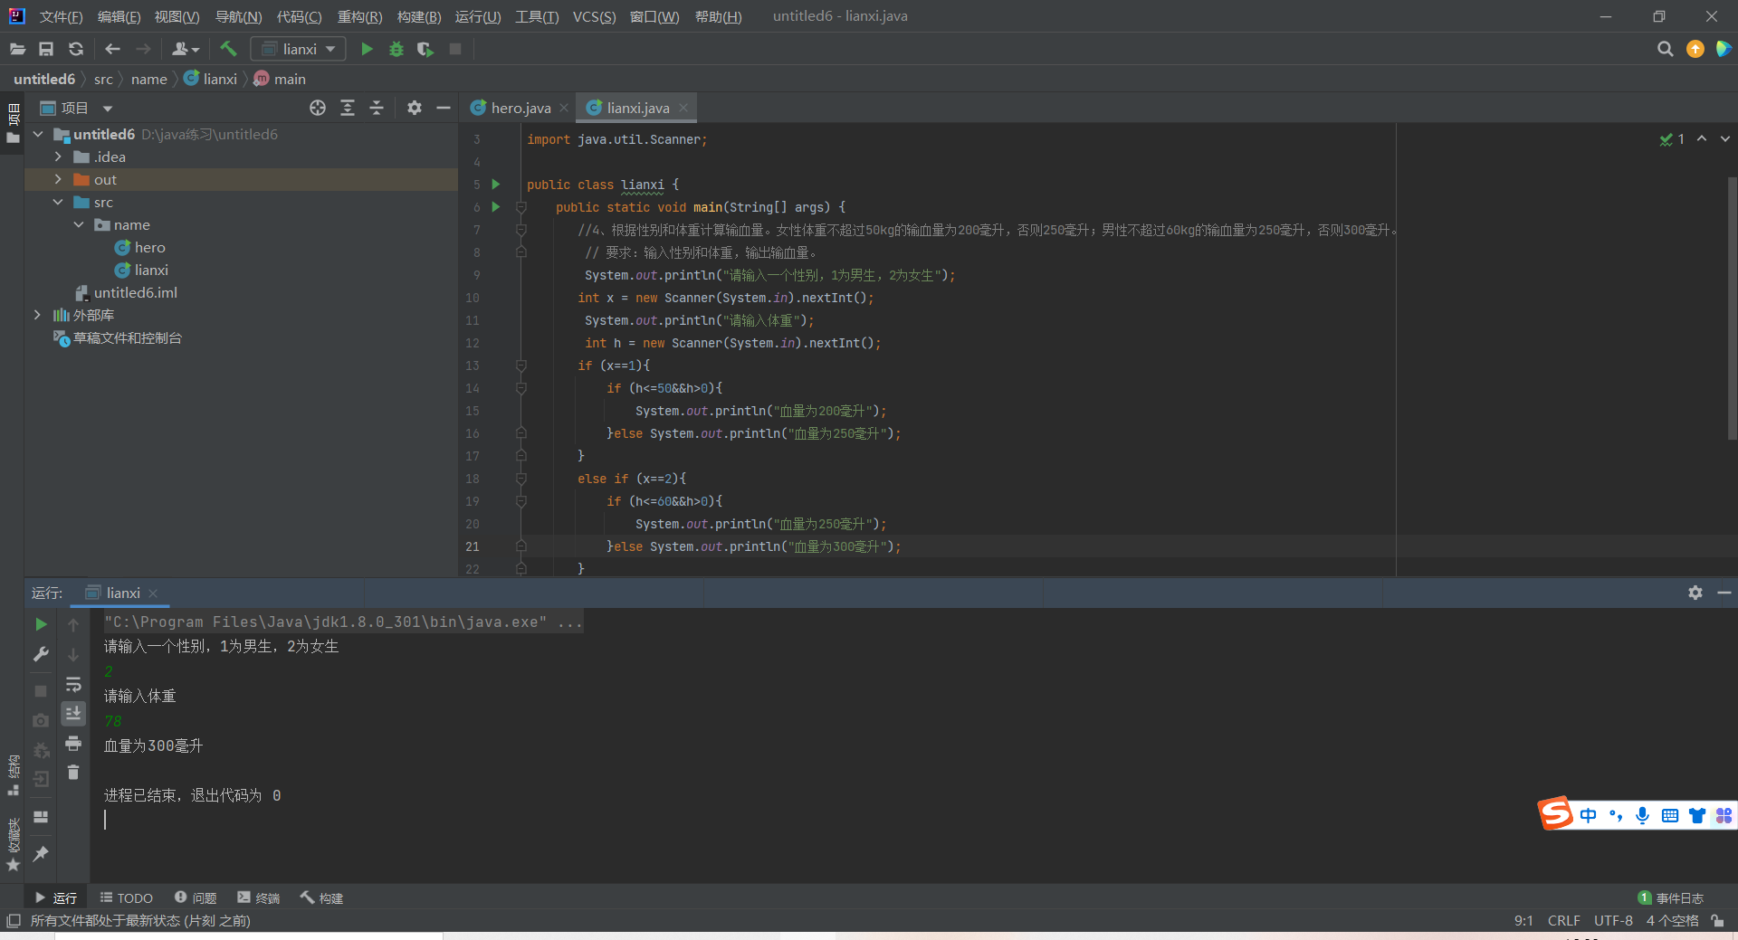This screenshot has height=940, width=1738.
Task: Toggle scroll-to-end in run console
Action: pyautogui.click(x=73, y=714)
